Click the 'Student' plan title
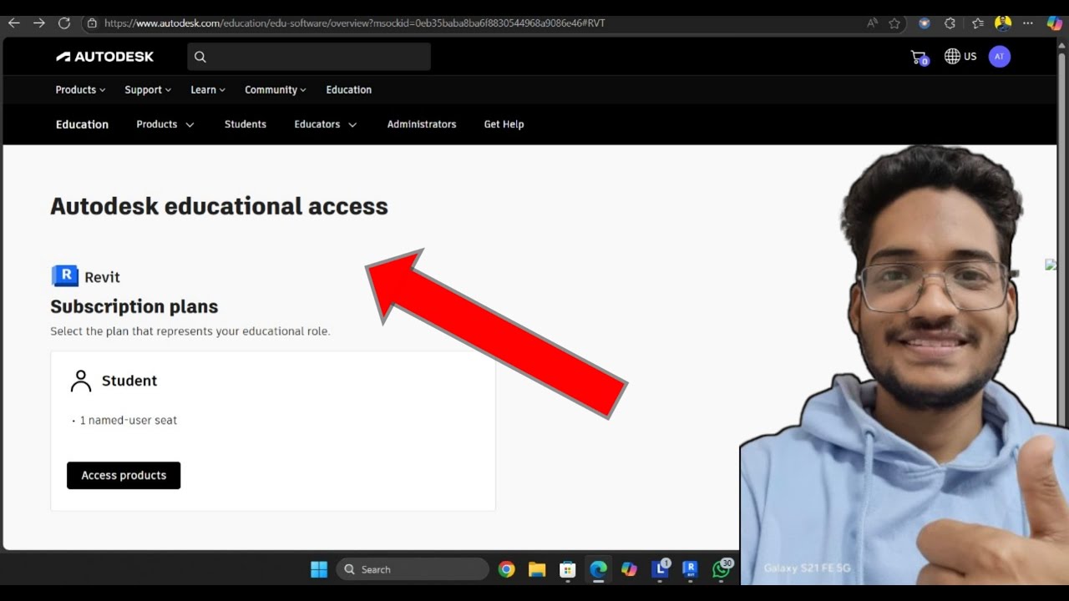The image size is (1069, 601). (x=129, y=381)
